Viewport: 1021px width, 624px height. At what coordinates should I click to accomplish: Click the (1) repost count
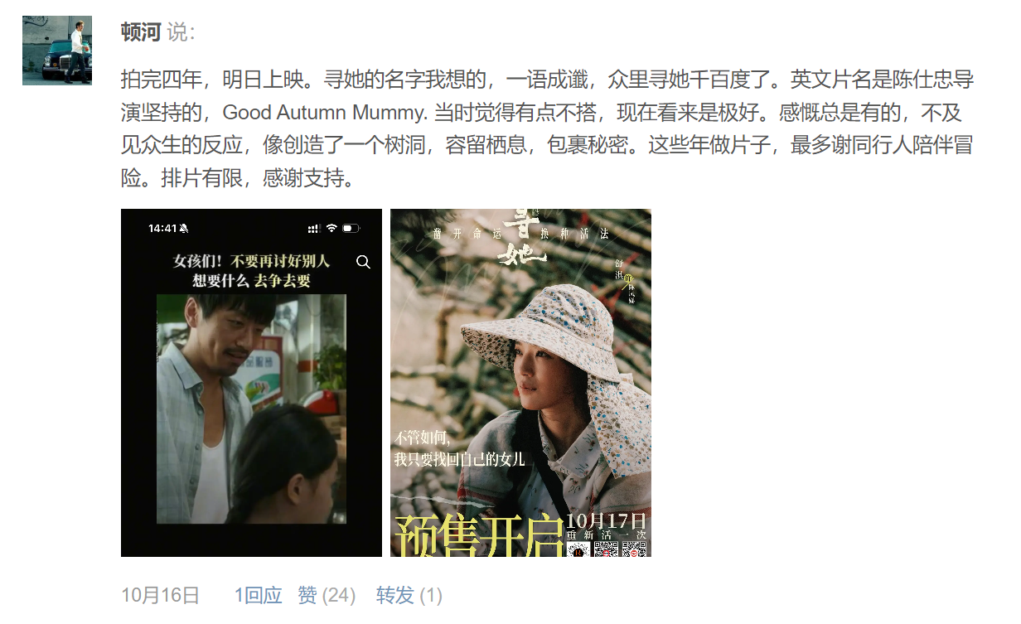tap(431, 595)
